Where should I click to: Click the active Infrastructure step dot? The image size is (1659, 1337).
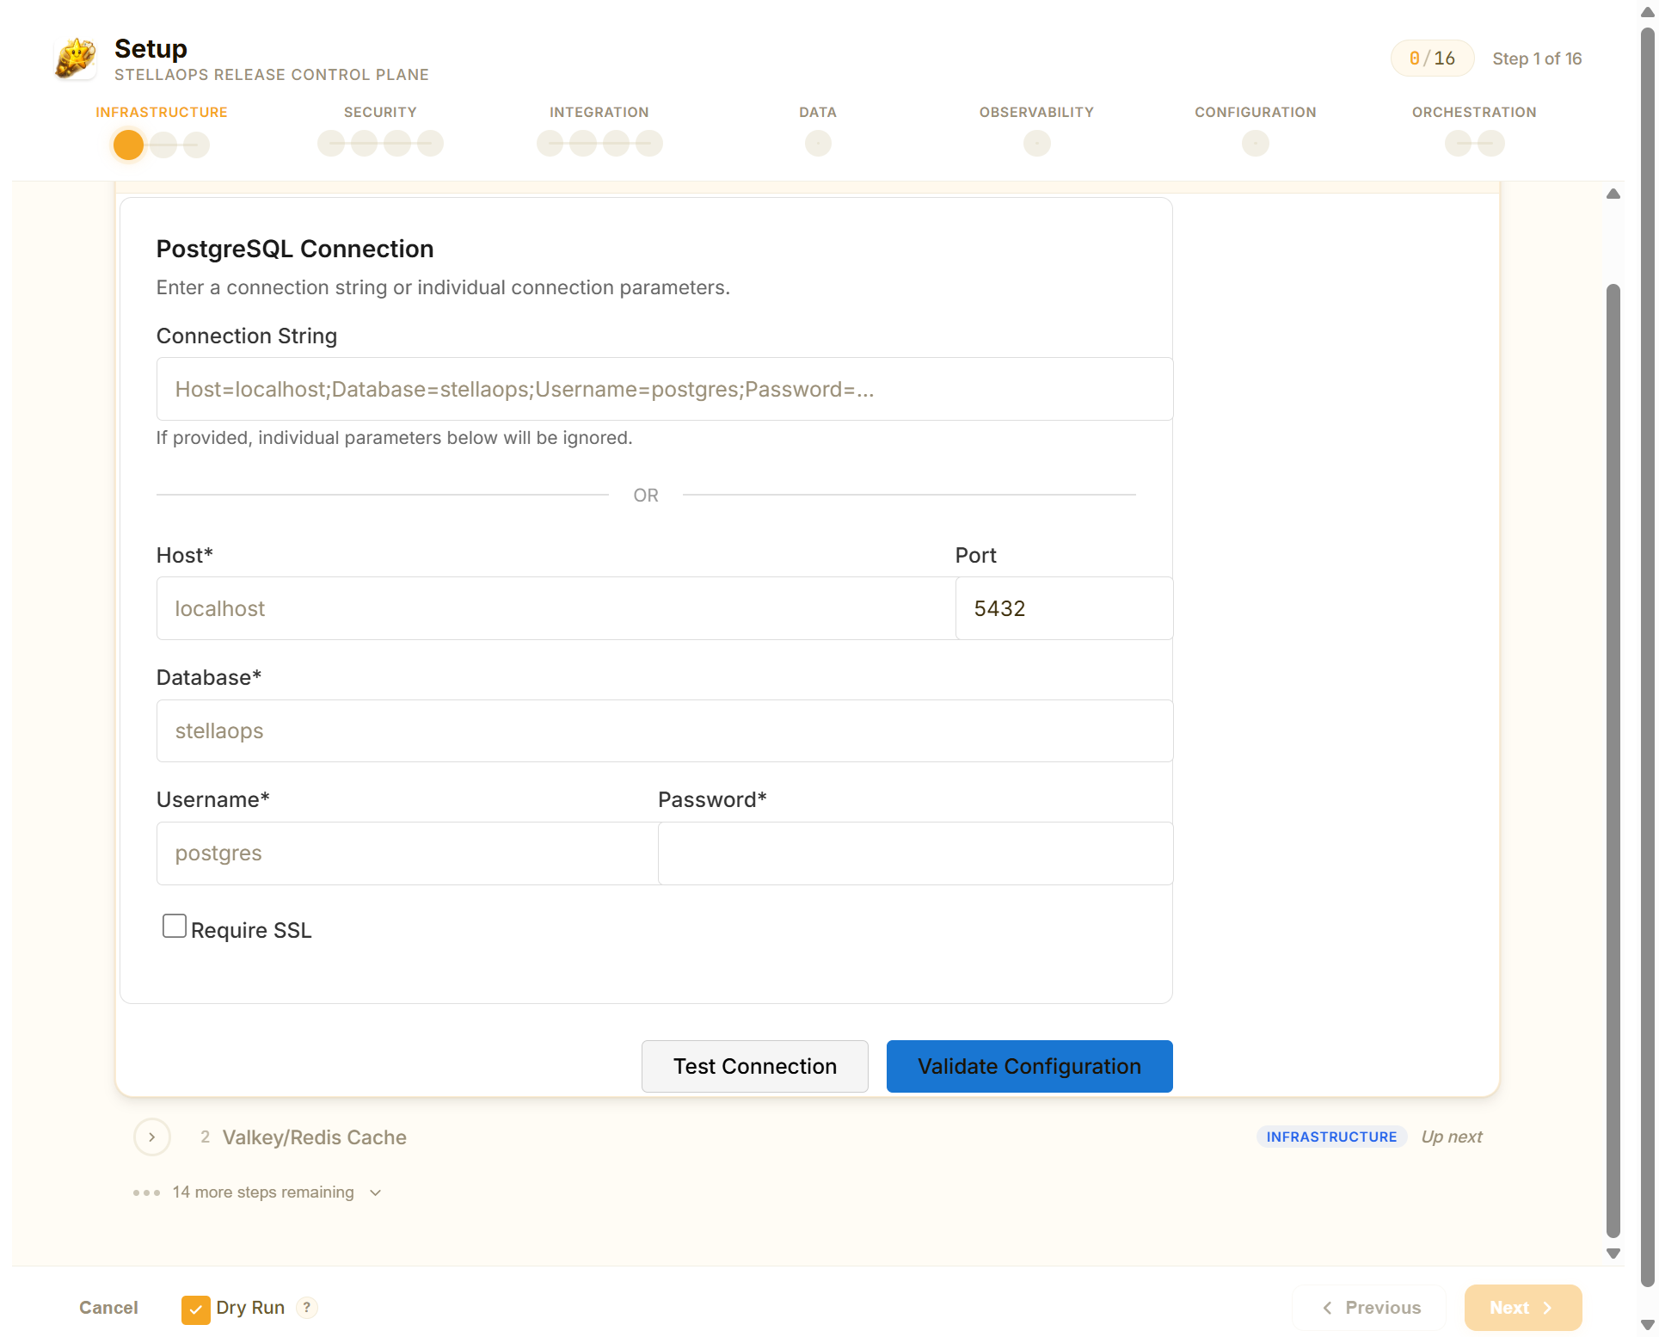[x=128, y=145]
